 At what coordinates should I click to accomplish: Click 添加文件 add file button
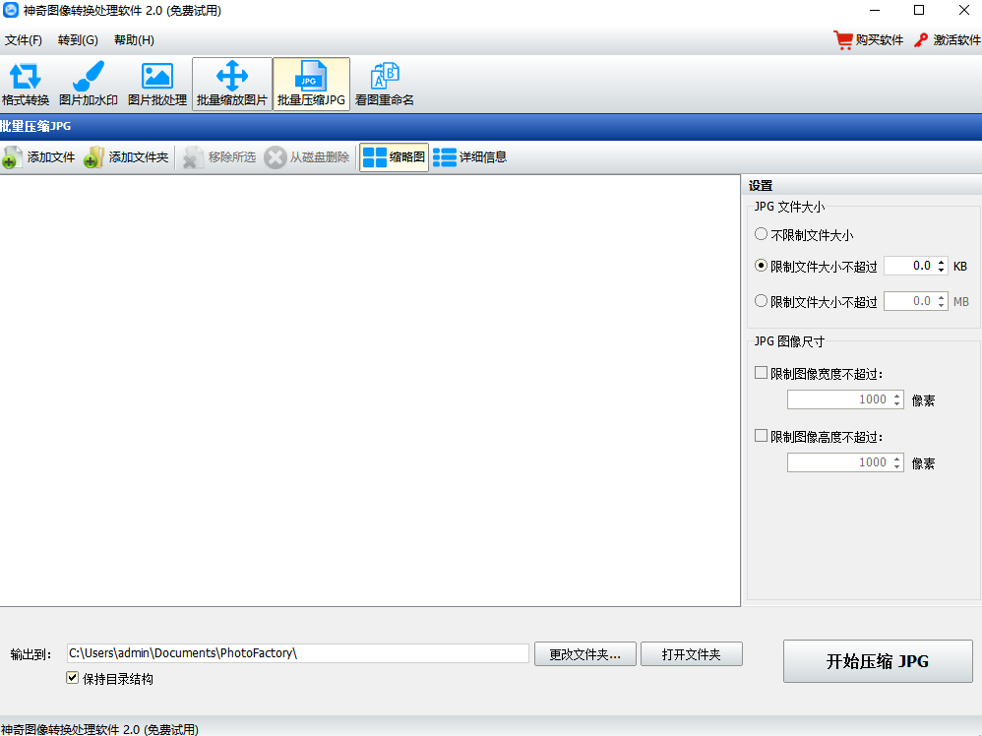(x=38, y=157)
